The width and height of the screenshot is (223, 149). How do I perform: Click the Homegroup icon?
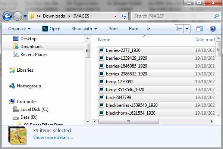tap(12, 86)
